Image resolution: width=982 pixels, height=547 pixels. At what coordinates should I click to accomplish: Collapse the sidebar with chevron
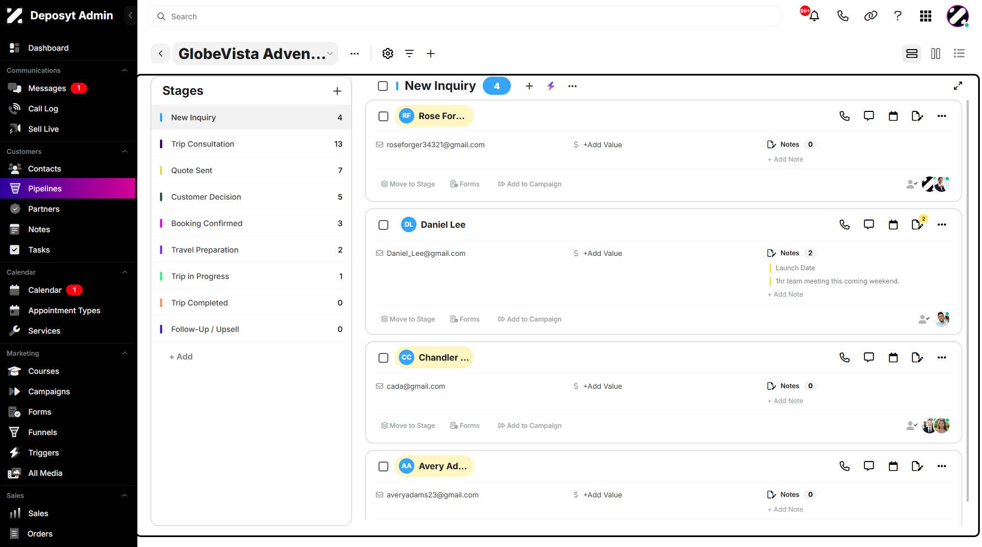pos(130,15)
